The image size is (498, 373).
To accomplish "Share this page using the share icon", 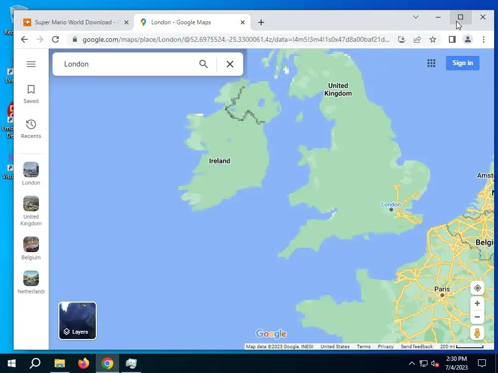I will 417,39.
